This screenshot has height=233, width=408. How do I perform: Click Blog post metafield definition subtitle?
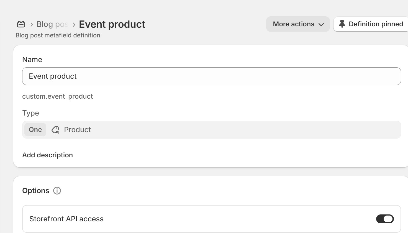(58, 35)
